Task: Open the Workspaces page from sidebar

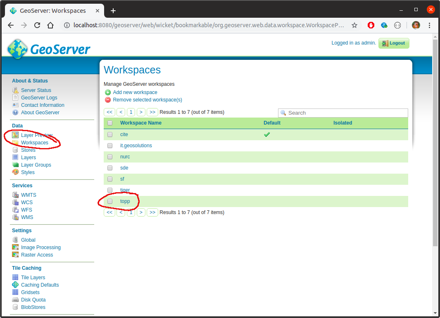Action: coord(35,143)
